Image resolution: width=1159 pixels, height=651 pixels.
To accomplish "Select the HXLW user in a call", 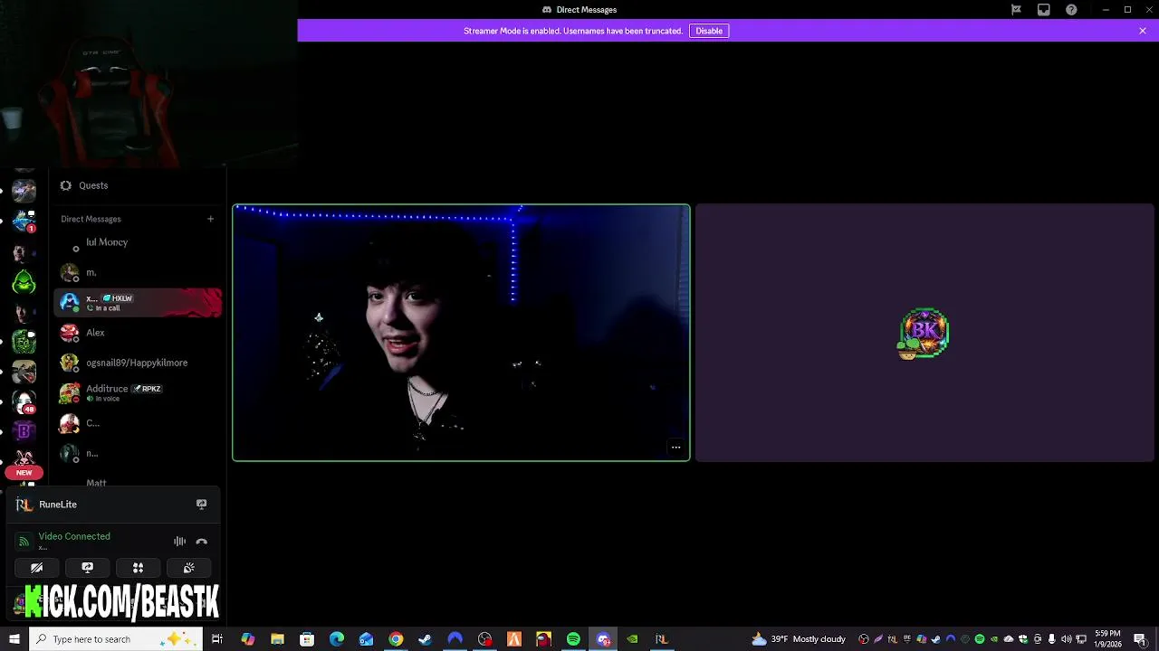I will tap(136, 302).
